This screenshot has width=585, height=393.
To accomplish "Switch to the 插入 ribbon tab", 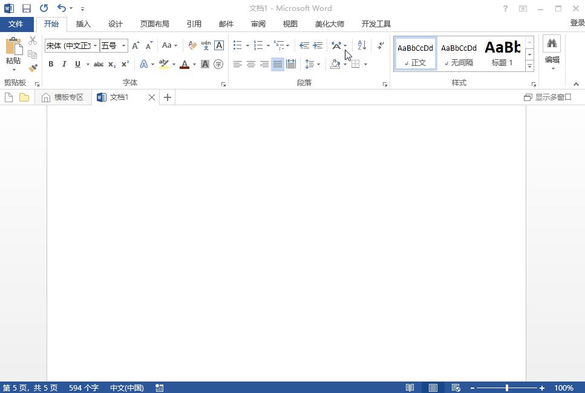I will point(83,24).
